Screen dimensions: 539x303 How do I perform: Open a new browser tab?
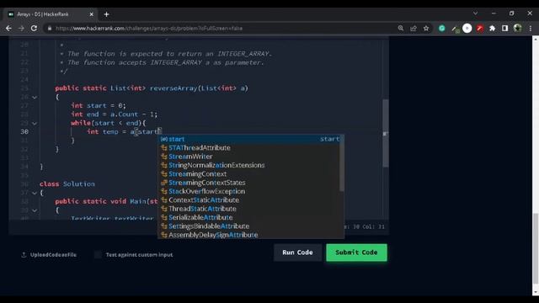pos(107,14)
